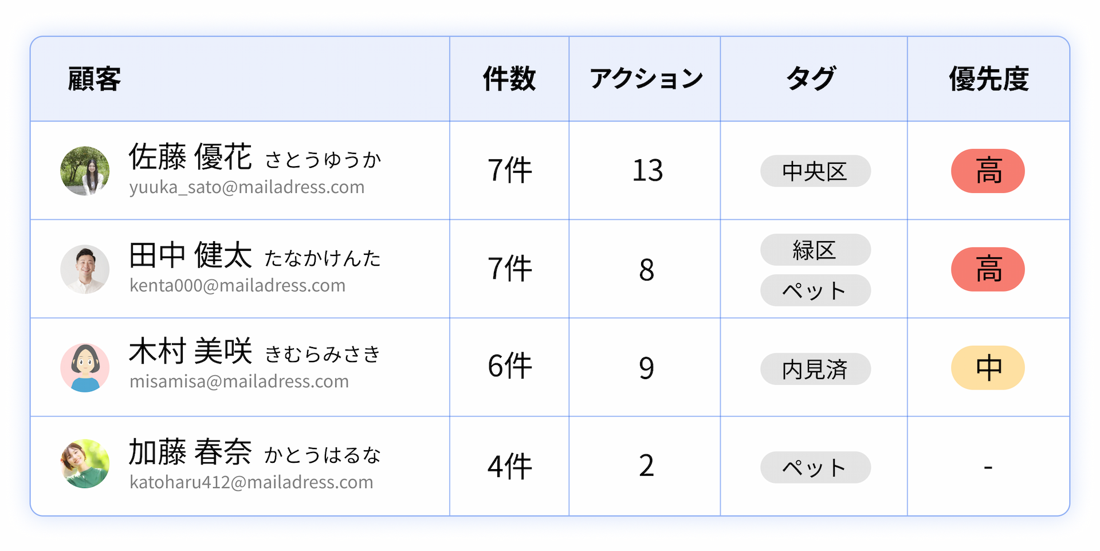The image size is (1100, 551).
Task: Select the 緑区 tag chip
Action: pos(815,250)
